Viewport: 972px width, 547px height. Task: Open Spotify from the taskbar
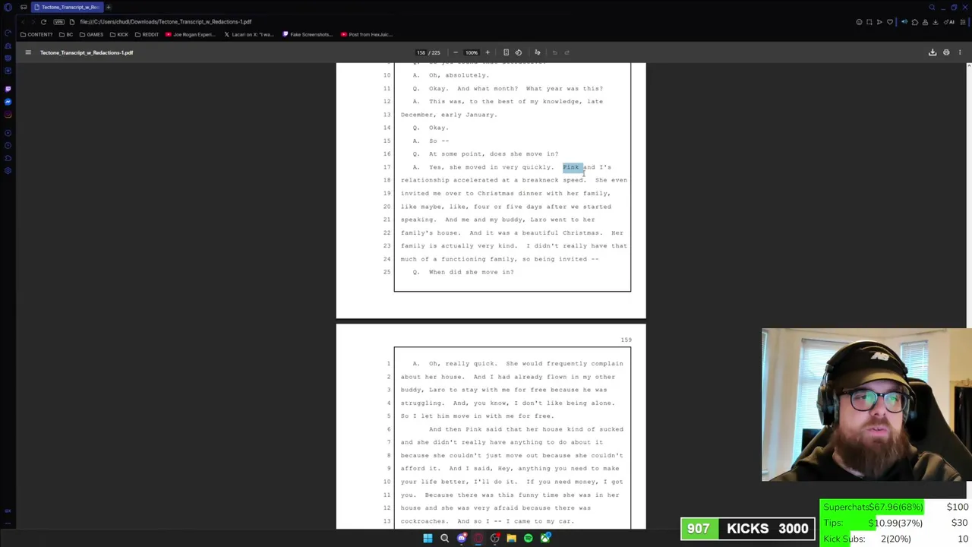pyautogui.click(x=528, y=538)
